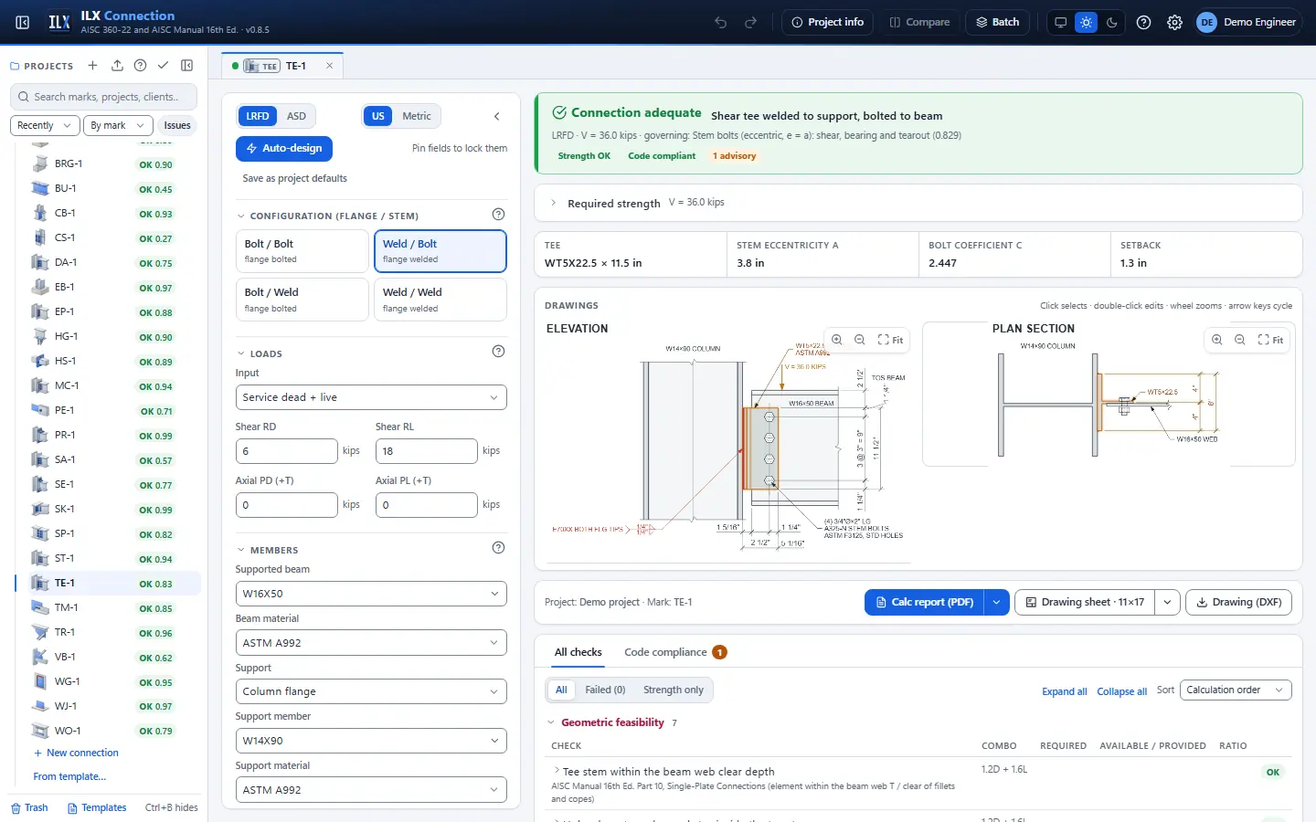The width and height of the screenshot is (1316, 822).
Task: Open settings gear icon
Action: pos(1174,22)
